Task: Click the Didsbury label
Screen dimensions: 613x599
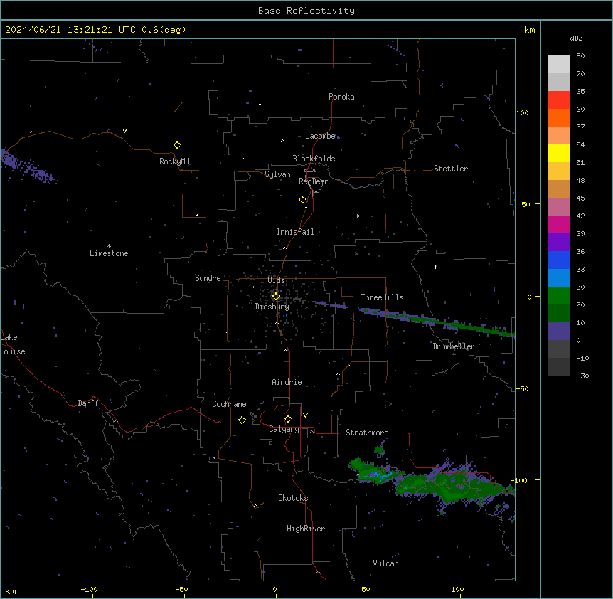Action: click(x=272, y=307)
